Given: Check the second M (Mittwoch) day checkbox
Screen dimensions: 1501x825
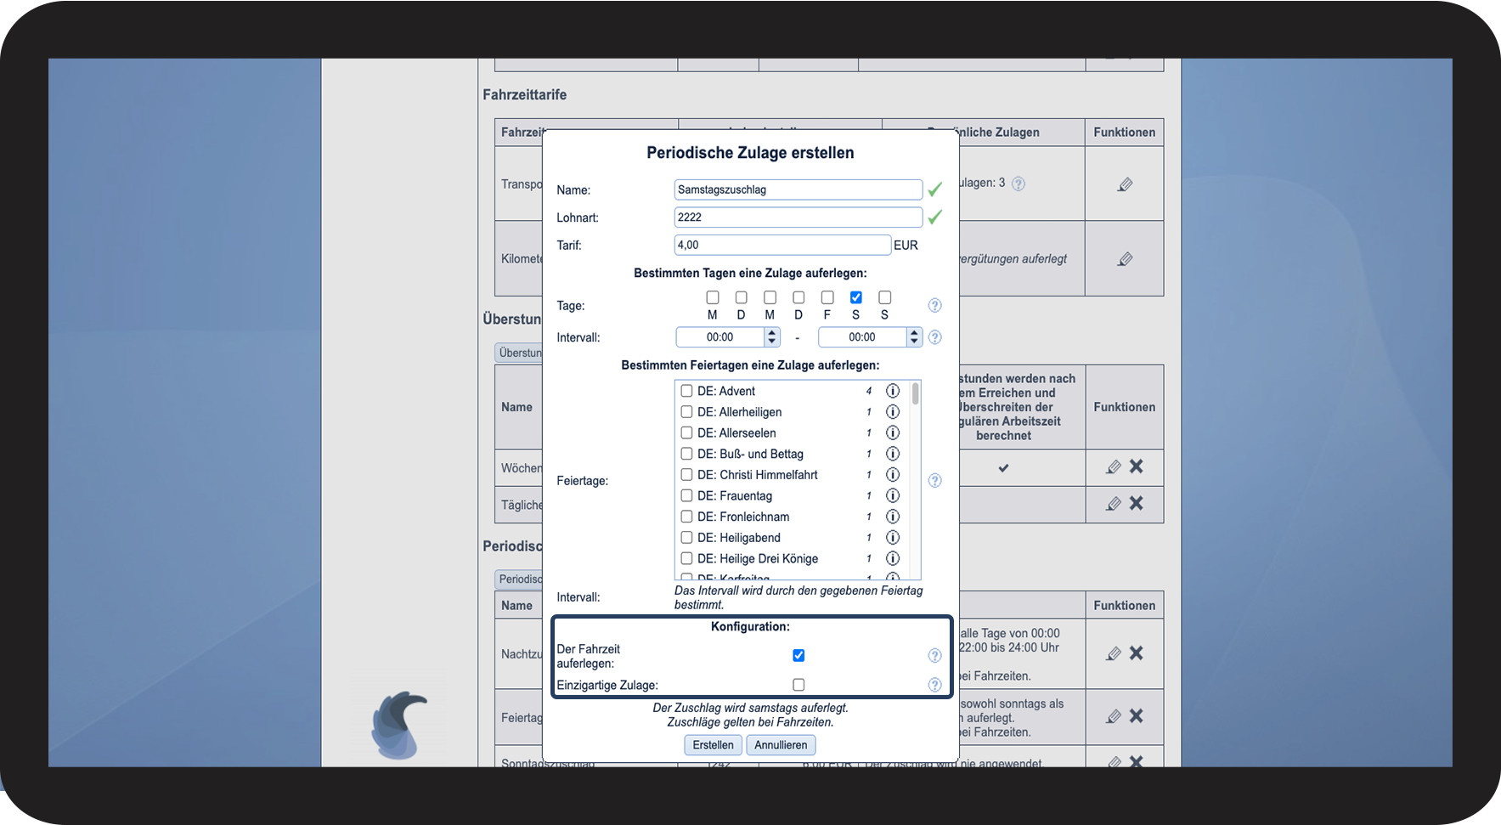Looking at the screenshot, I should click(x=770, y=297).
